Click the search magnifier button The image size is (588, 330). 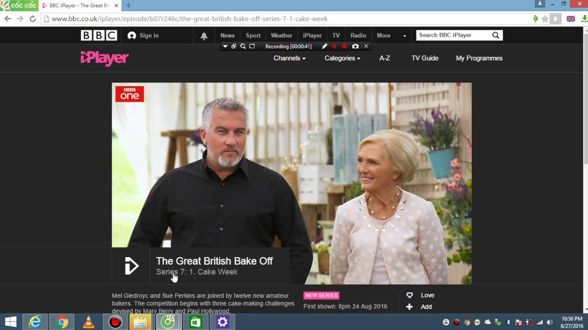click(x=496, y=35)
